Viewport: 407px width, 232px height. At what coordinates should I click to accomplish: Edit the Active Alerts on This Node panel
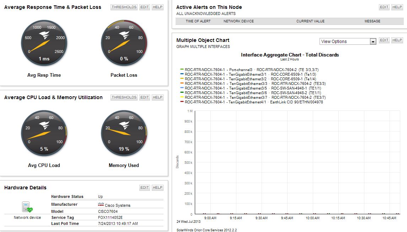click(x=384, y=7)
